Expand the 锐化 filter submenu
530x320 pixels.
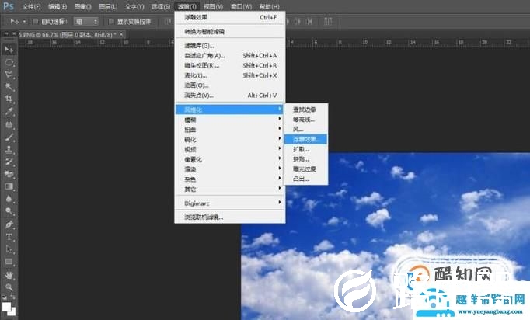(x=230, y=140)
